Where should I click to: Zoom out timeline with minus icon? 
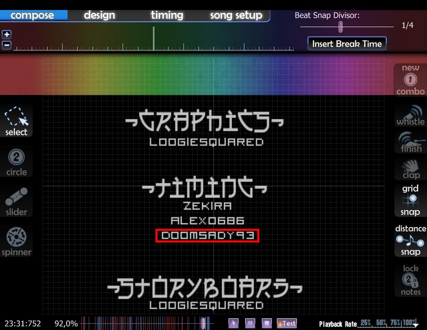click(x=7, y=45)
